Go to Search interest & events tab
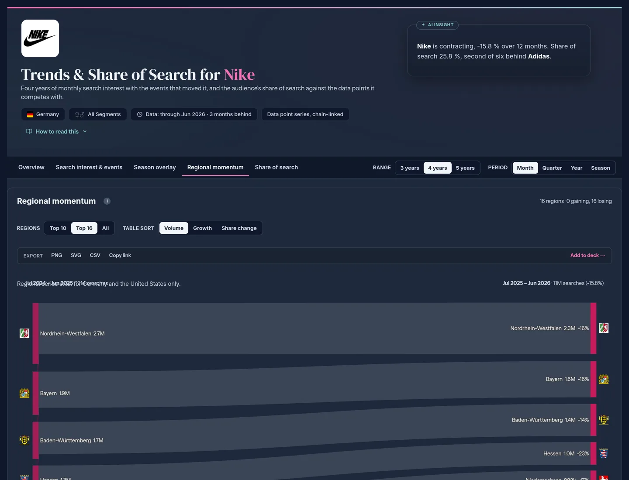The width and height of the screenshot is (629, 480). [89, 167]
